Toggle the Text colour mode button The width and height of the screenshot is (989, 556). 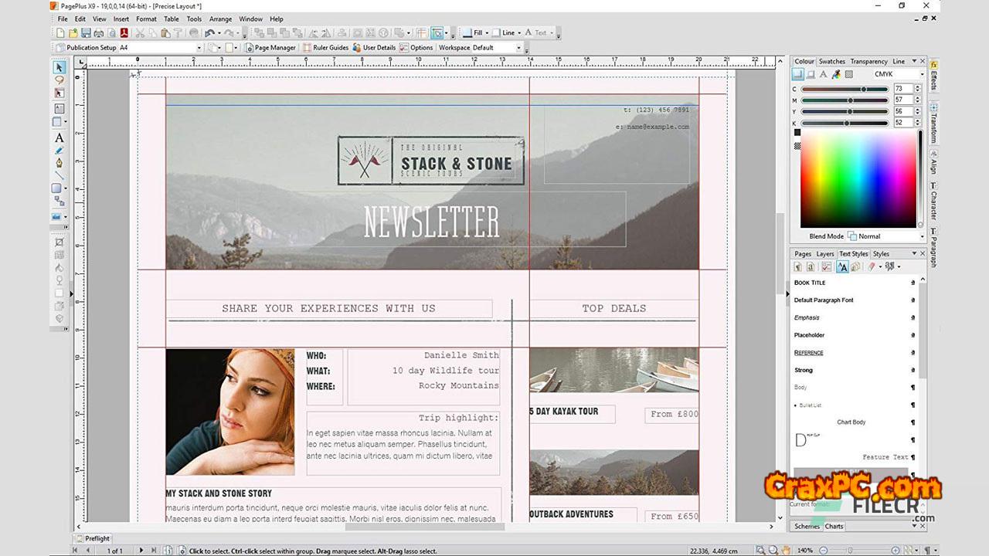click(x=824, y=75)
